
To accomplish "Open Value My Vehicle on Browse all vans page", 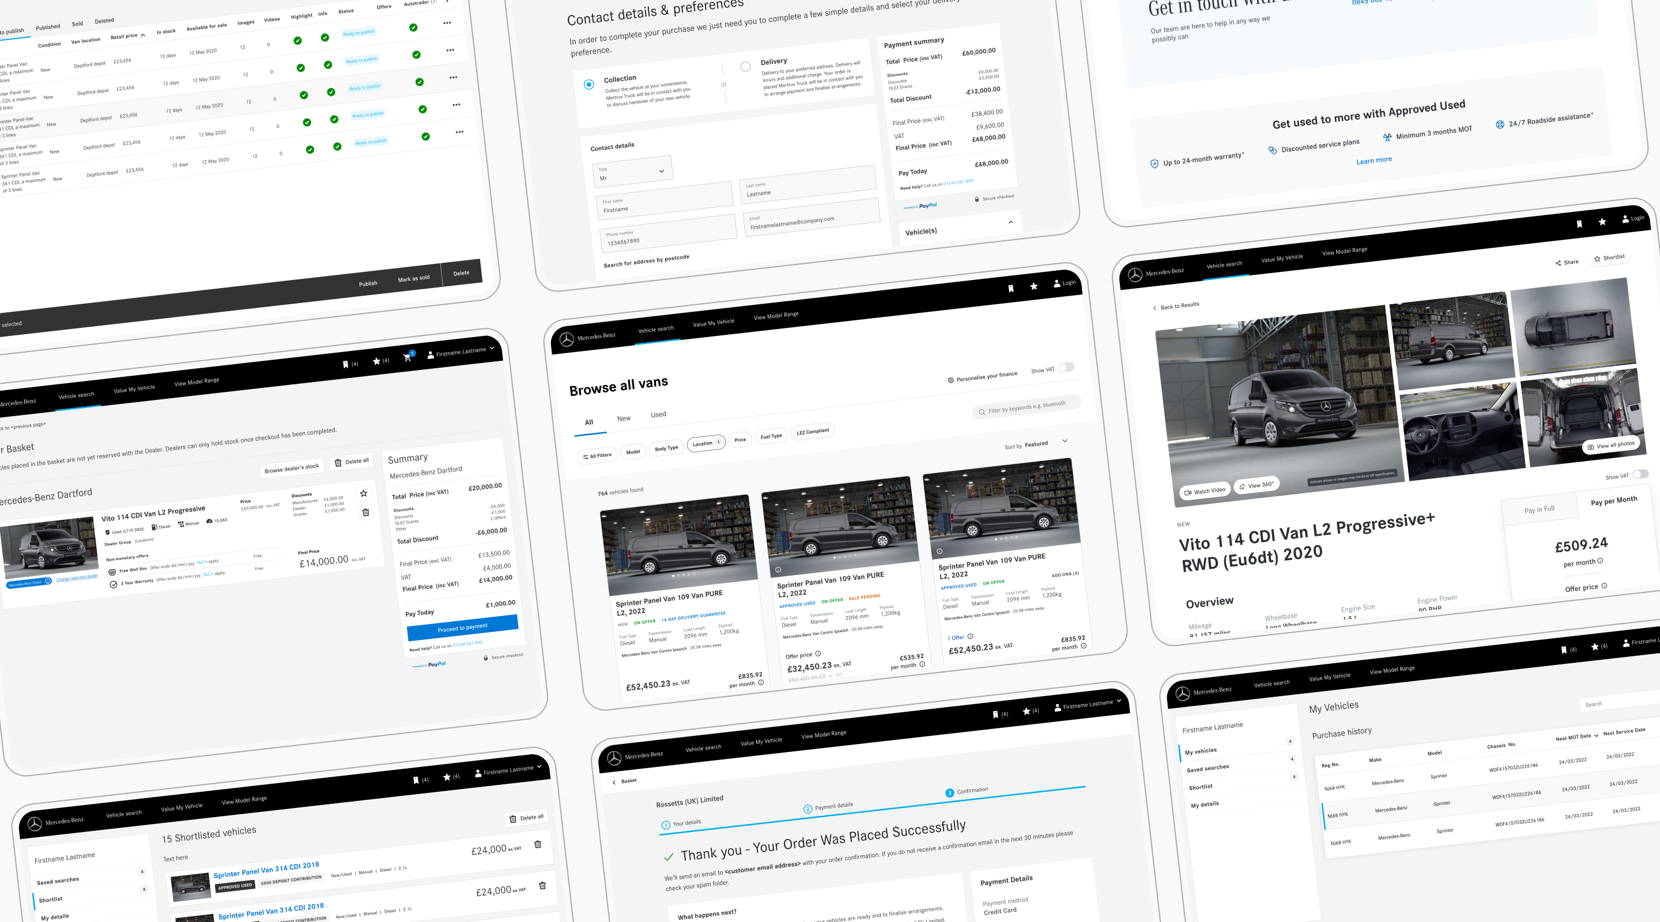I will coord(714,323).
